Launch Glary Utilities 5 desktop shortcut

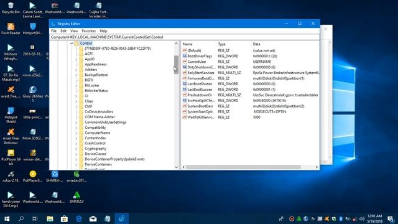point(33,94)
